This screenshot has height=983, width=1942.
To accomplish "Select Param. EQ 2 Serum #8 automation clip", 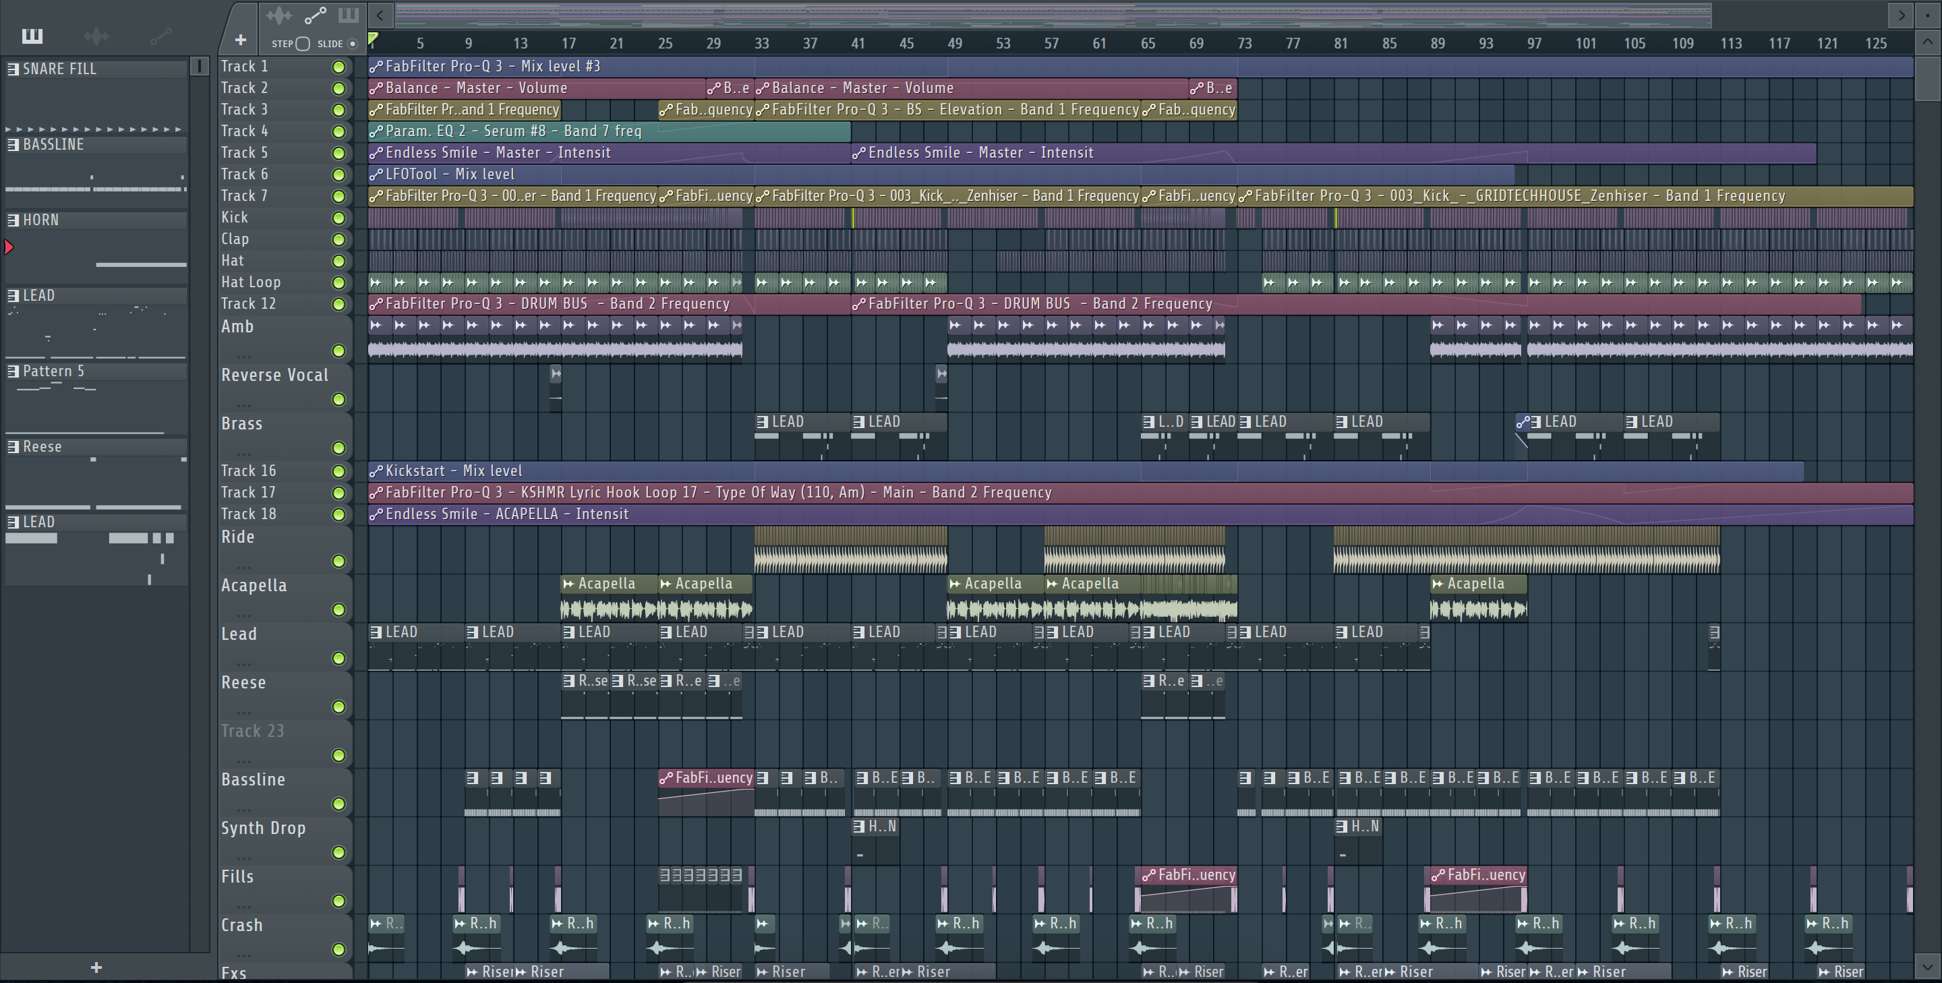I will tap(609, 131).
